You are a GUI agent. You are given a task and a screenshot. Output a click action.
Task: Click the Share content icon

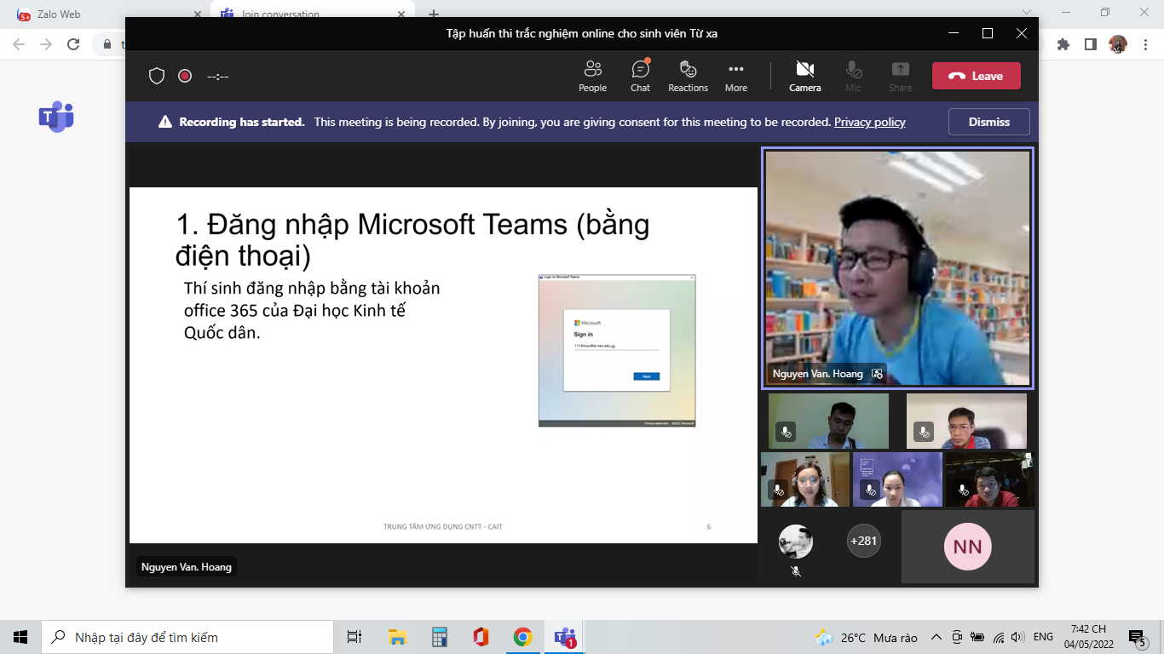pyautogui.click(x=900, y=76)
